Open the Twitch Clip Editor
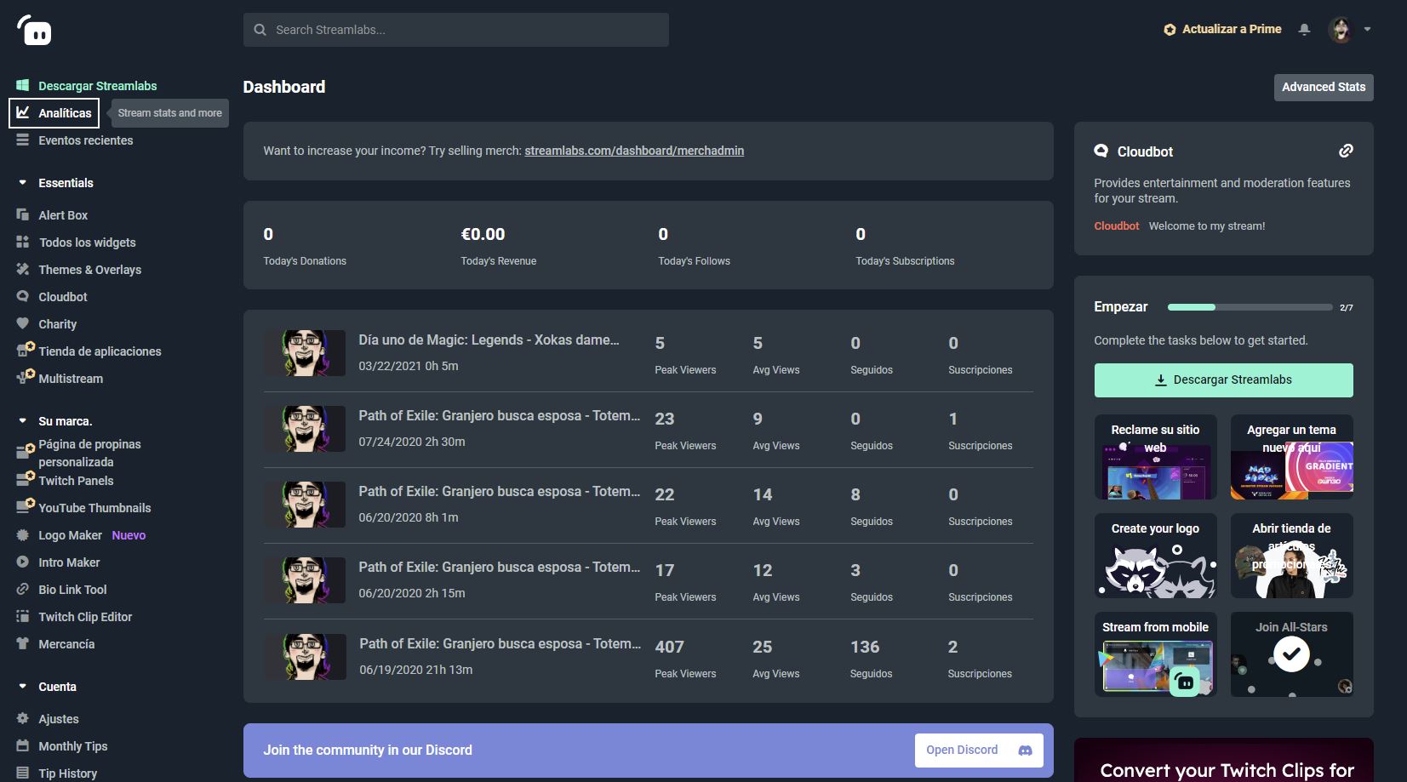The image size is (1407, 782). 84,617
